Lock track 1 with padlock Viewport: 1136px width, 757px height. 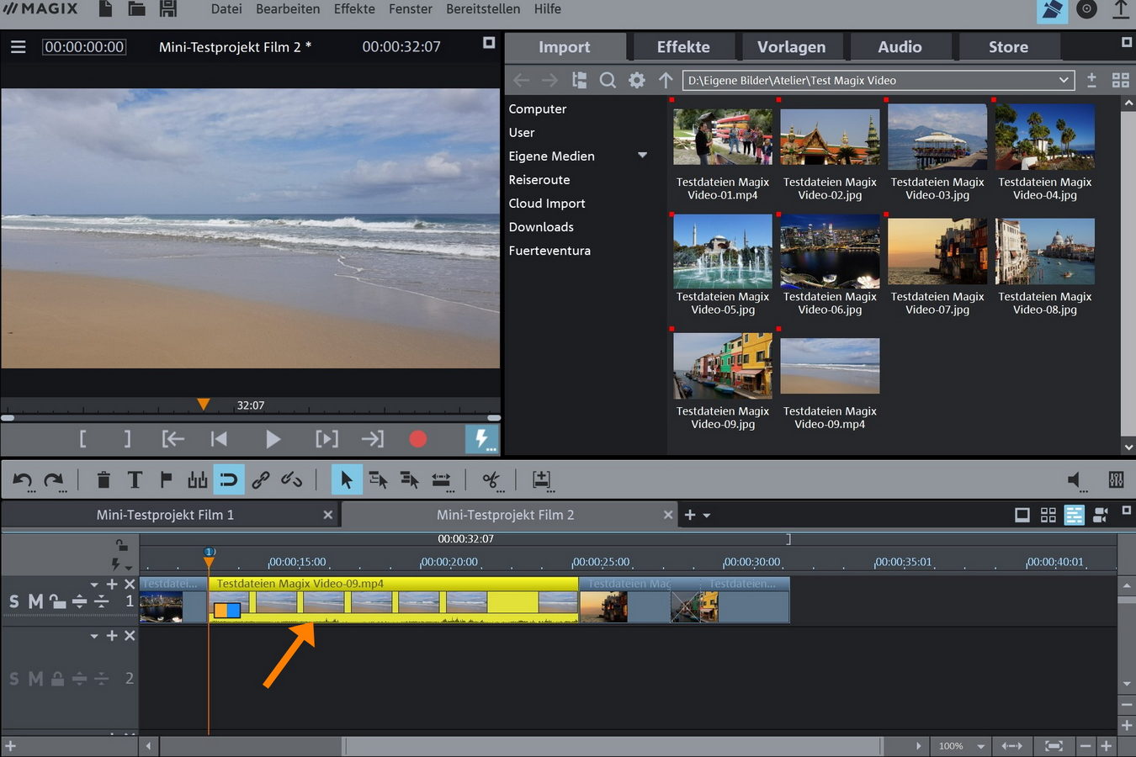point(57,601)
